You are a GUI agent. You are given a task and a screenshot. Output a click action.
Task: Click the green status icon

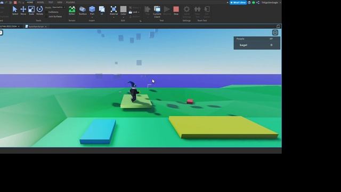tap(254, 3)
